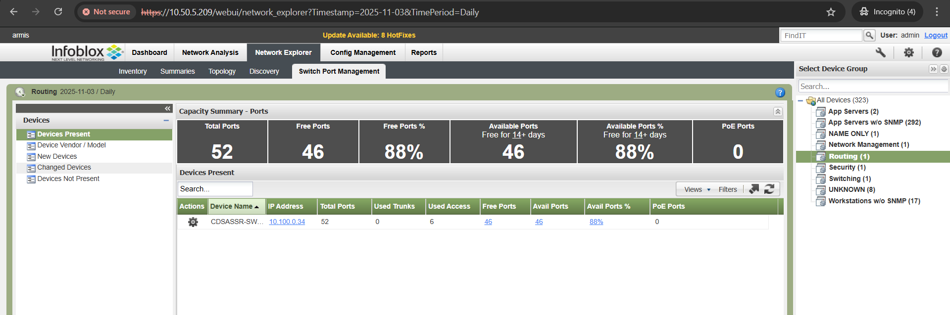Collapse the left Devices sidebar panel
The image size is (950, 315).
(168, 108)
